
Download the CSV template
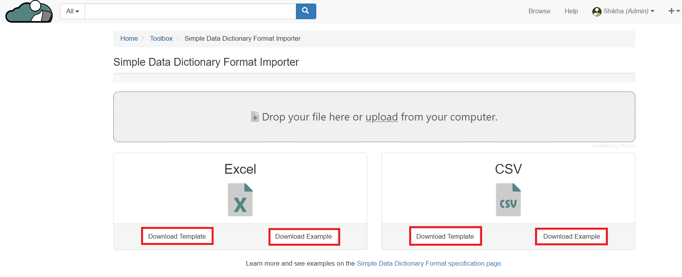pos(445,236)
